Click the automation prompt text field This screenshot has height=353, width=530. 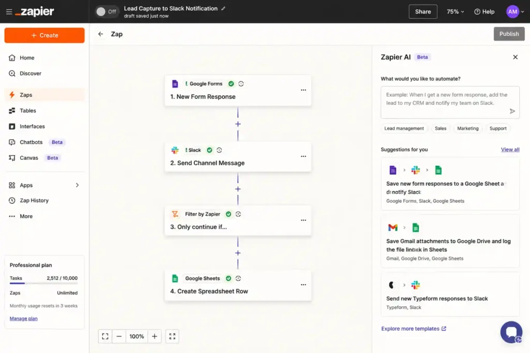(450, 102)
